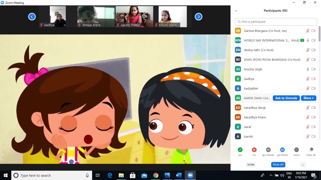Click the system tray volume icon

282,175
